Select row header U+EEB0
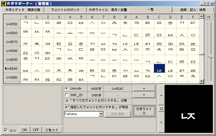216x136 pixels. click(12, 77)
